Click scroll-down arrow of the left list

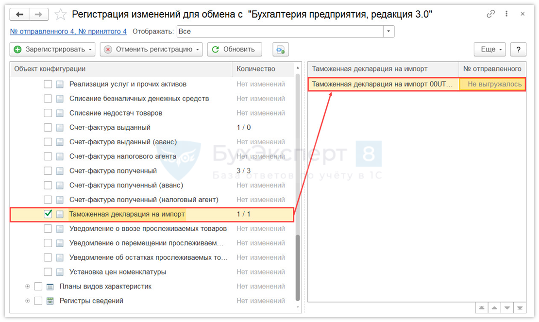coord(298,307)
